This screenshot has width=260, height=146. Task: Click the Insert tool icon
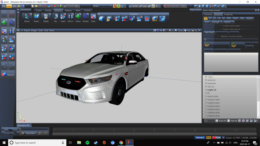63,17
